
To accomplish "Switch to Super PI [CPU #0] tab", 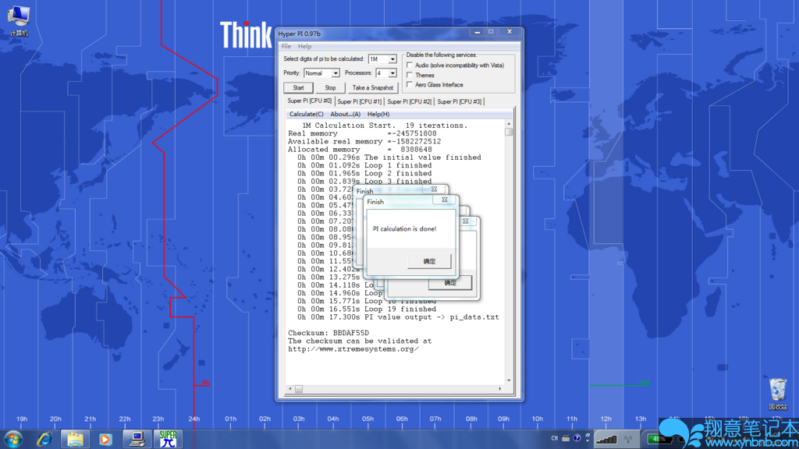I will coord(309,101).
